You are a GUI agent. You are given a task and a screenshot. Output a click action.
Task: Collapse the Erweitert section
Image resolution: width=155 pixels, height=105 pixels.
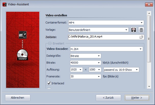[50, 43]
